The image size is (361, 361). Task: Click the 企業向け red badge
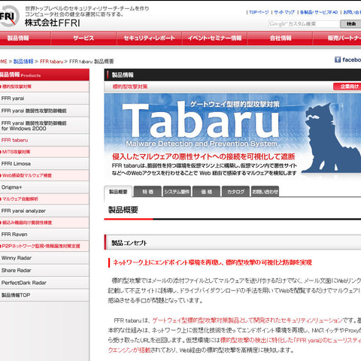coord(347,86)
